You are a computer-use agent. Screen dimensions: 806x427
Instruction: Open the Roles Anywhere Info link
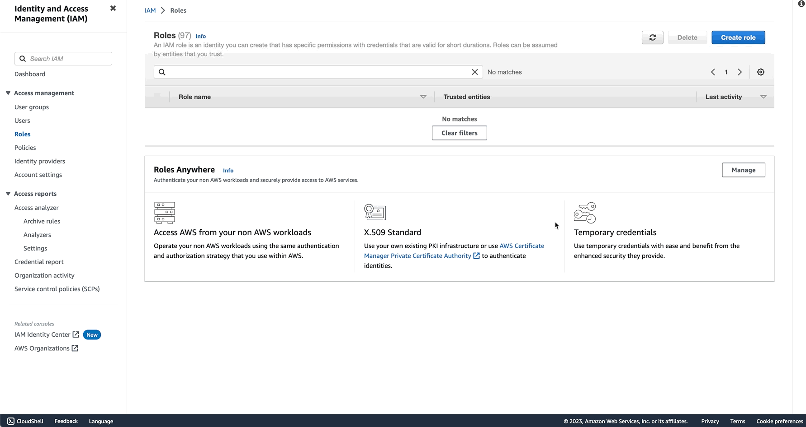click(228, 171)
